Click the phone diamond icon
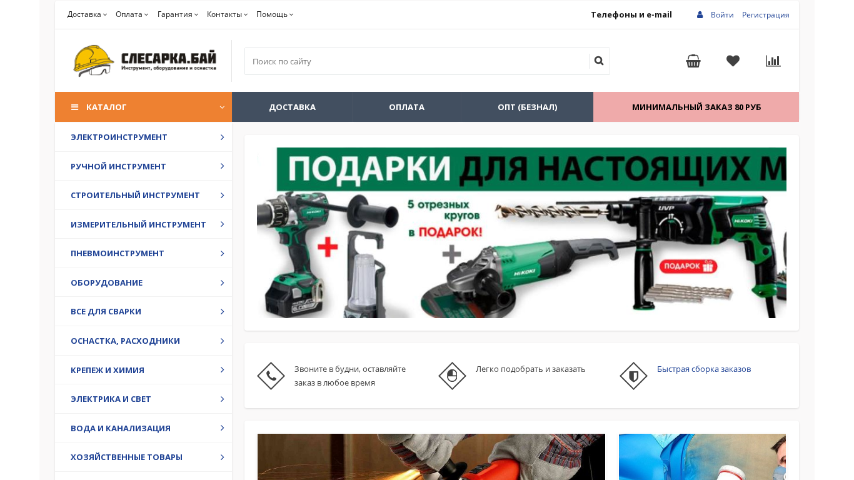Viewport: 854px width, 480px height. click(271, 376)
